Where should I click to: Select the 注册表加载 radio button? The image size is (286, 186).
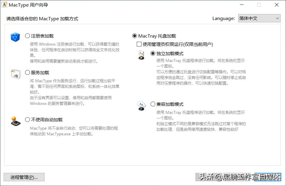[27, 36]
